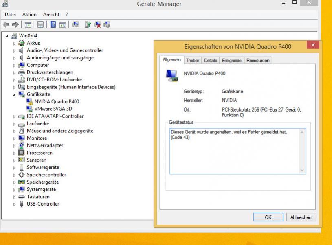This screenshot has height=245, width=332.
Task: Select the Prozessoren chip icon
Action: (21, 153)
